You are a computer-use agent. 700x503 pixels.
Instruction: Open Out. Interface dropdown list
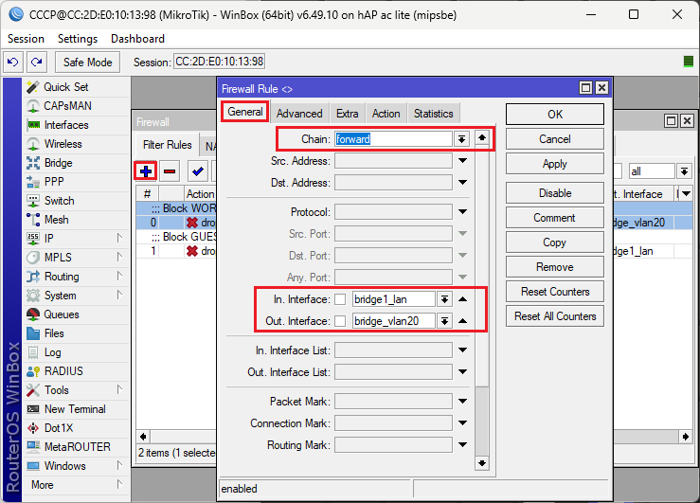(x=444, y=321)
